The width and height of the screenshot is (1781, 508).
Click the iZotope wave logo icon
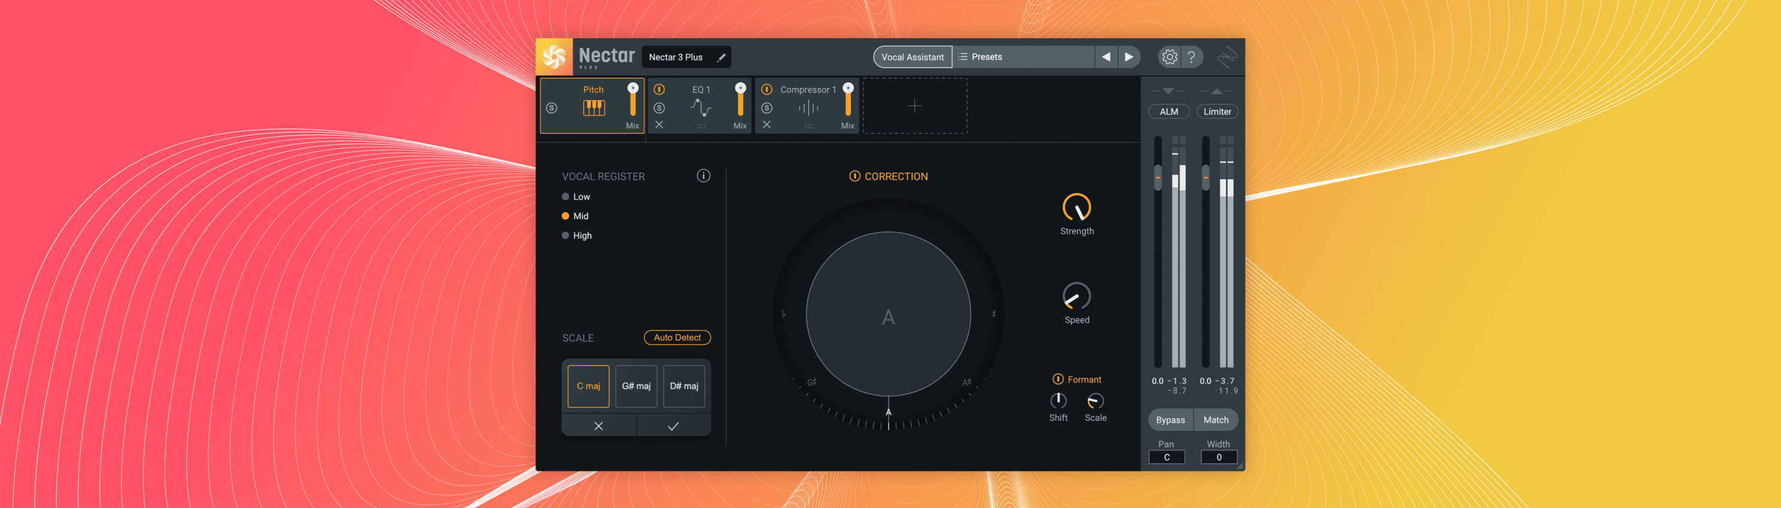[x=1227, y=57]
